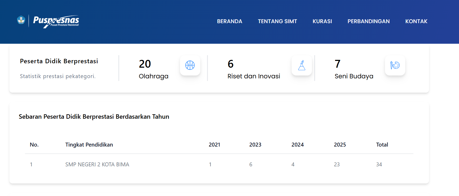
Task: Navigate to PERBANDINGAN page
Action: (x=369, y=21)
